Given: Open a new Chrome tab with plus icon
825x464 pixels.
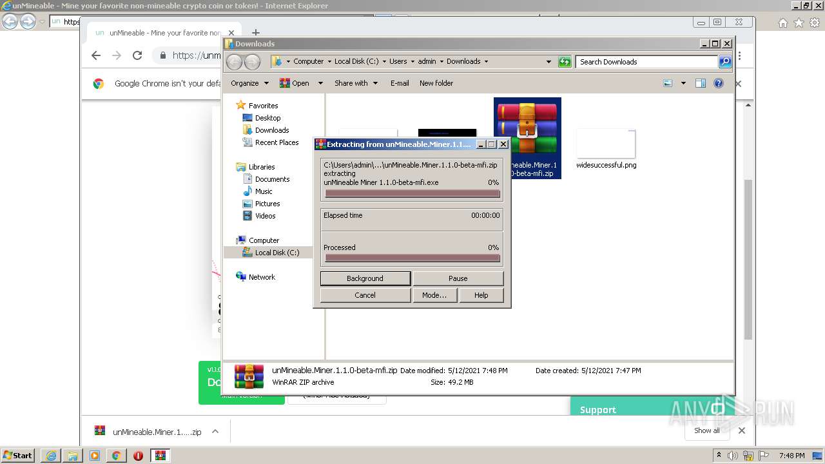Looking at the screenshot, I should pos(256,33).
